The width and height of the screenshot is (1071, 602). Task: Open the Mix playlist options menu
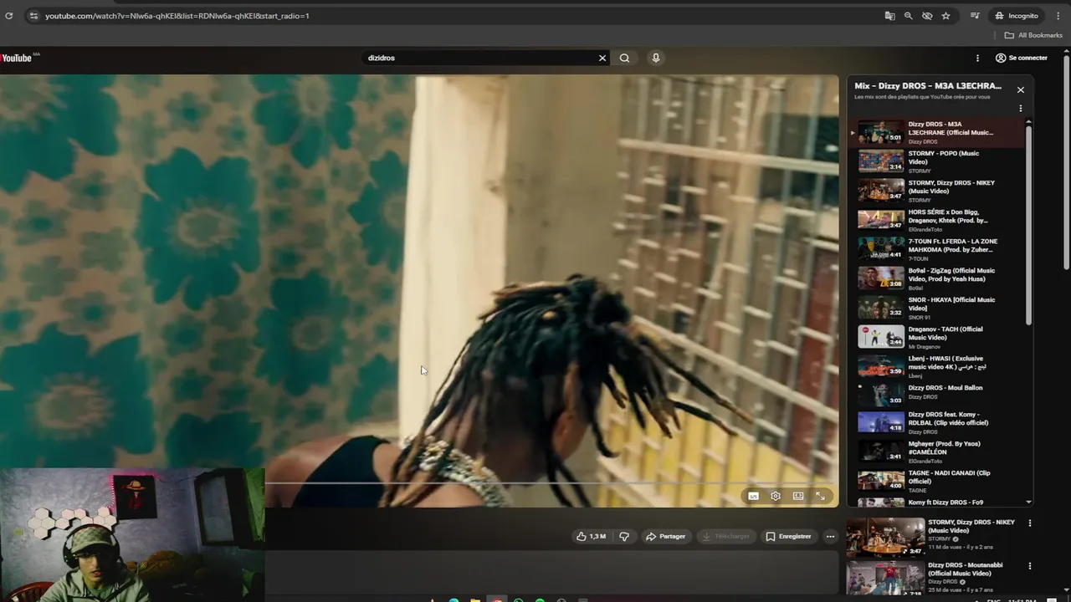[1020, 108]
